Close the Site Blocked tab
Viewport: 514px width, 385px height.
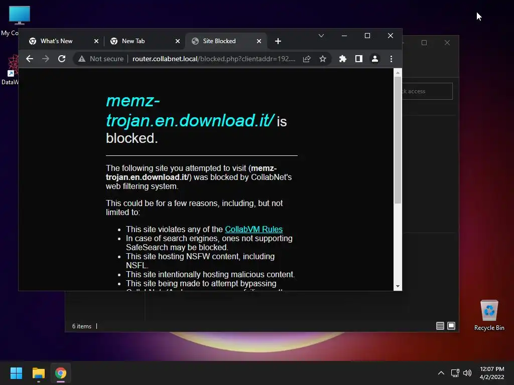pos(259,41)
